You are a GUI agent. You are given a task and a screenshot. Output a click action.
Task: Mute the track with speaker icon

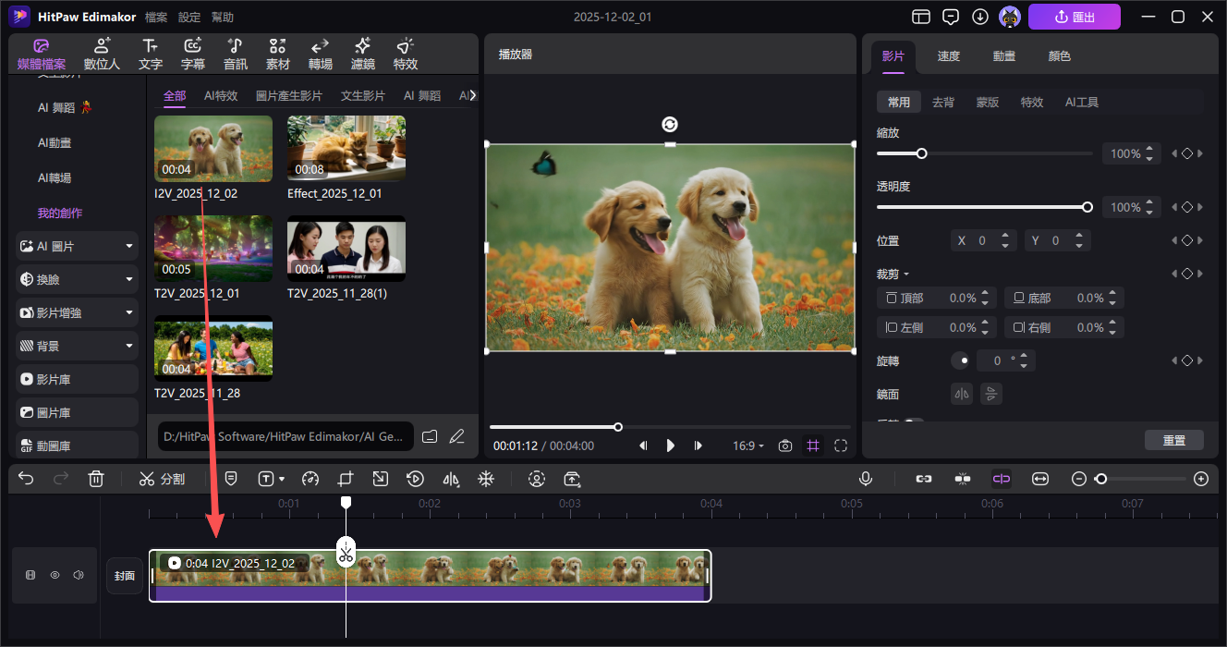pyautogui.click(x=79, y=575)
